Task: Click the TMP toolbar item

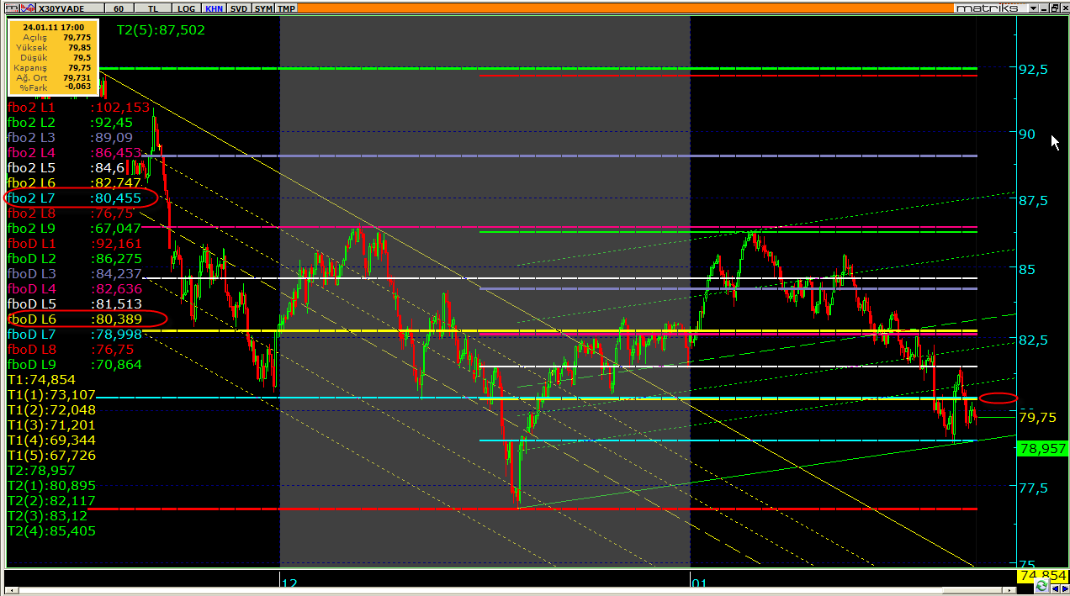Action: 287,8
